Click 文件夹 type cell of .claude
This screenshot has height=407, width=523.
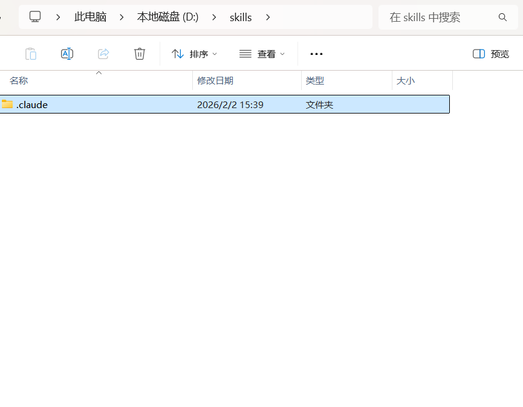319,104
